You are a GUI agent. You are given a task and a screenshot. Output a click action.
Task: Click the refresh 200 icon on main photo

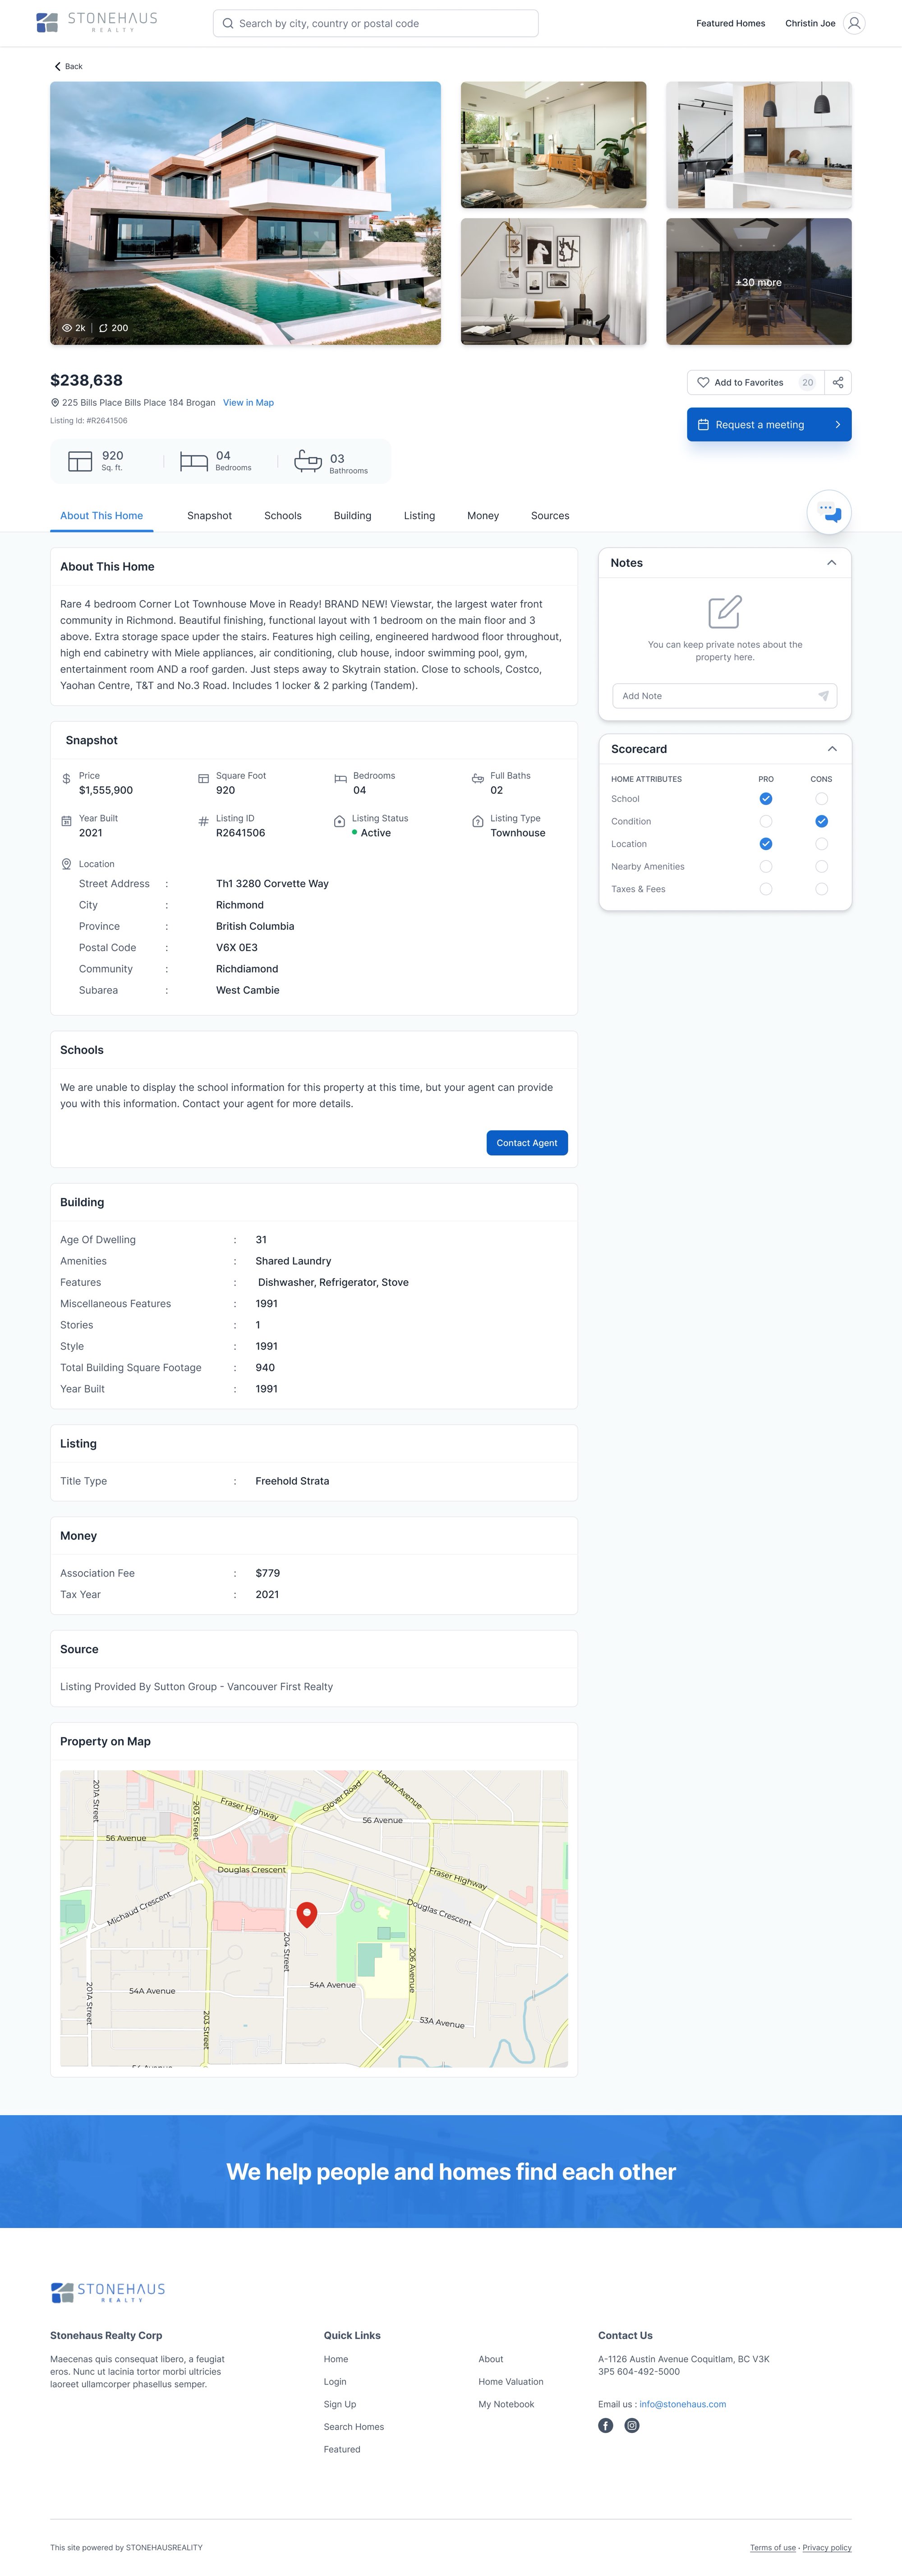pos(103,328)
